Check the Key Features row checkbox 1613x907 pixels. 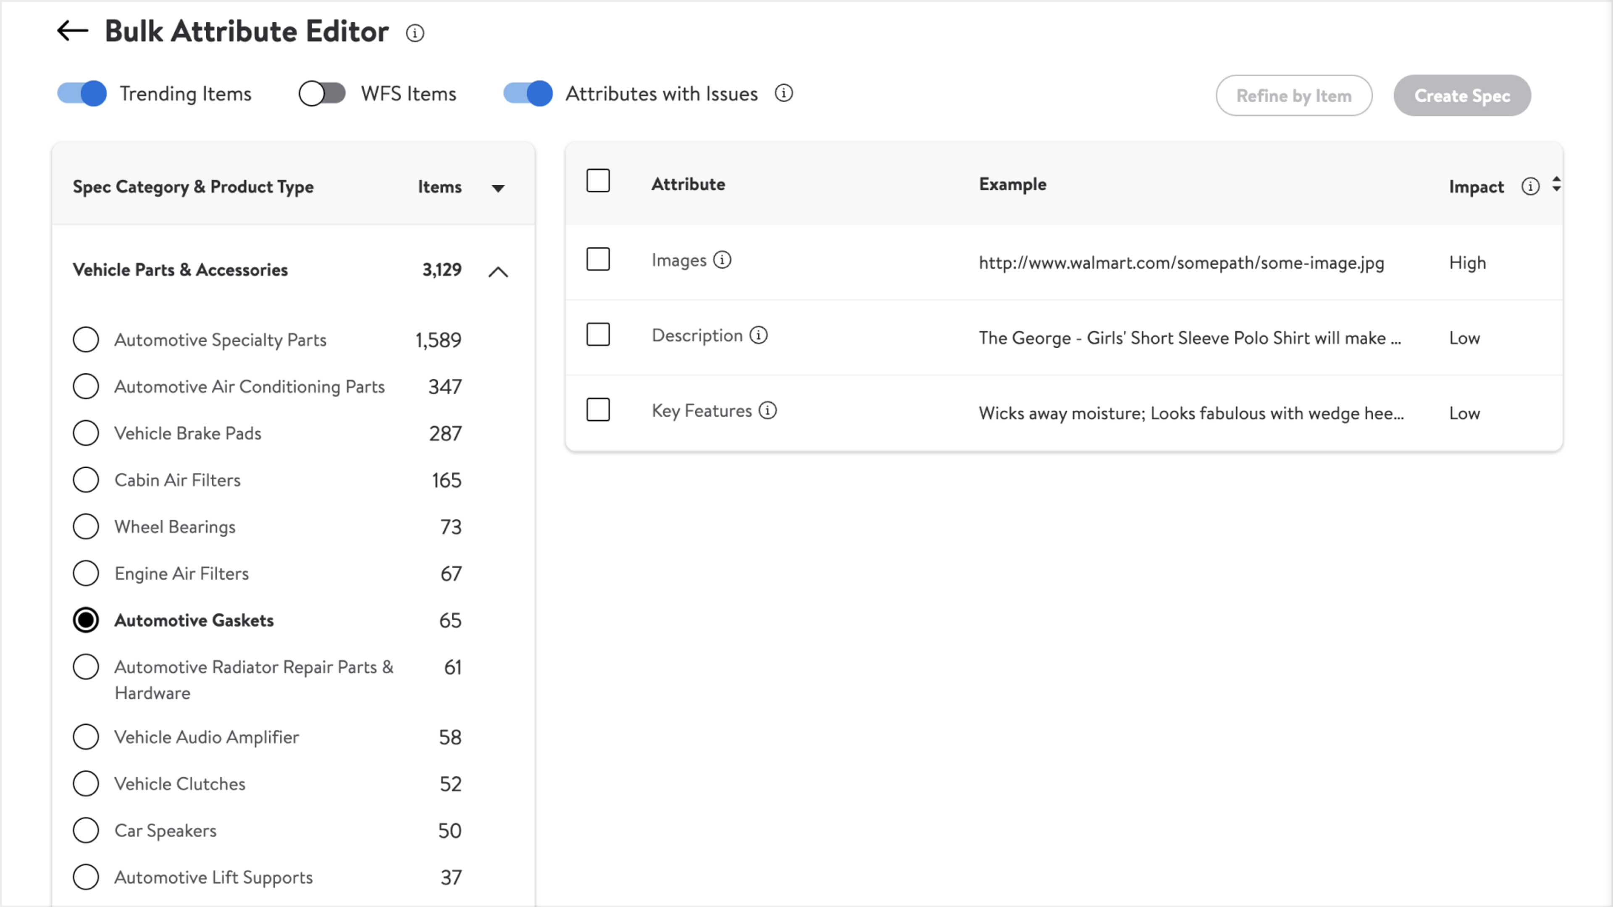[x=598, y=410]
